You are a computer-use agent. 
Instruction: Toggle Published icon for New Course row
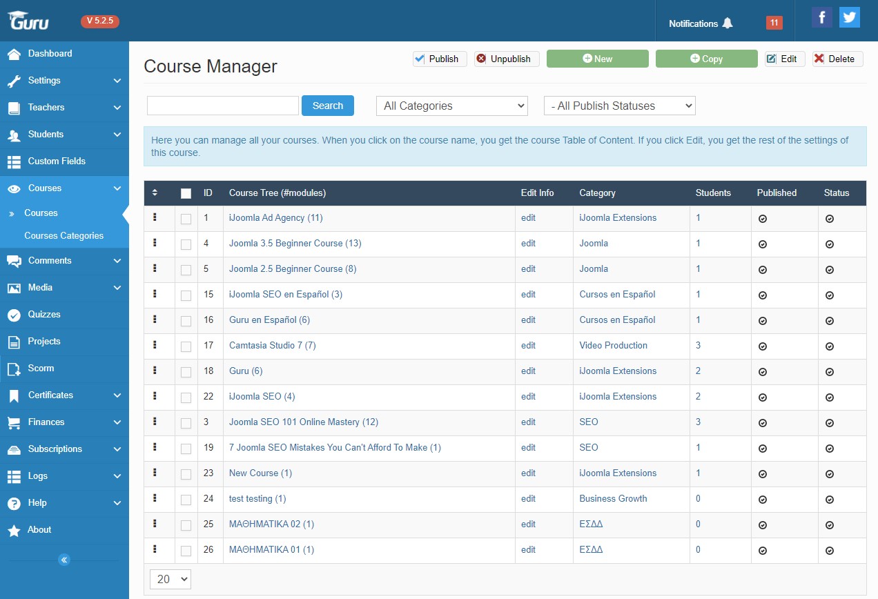coord(763,474)
